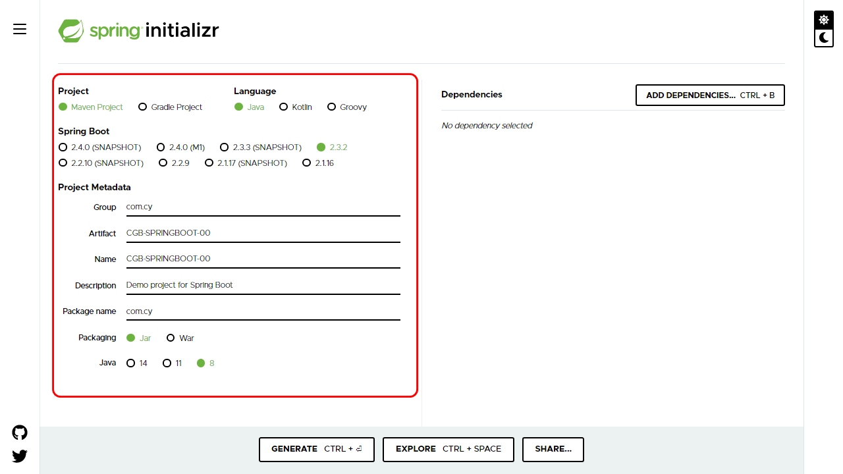Image resolution: width=843 pixels, height=474 pixels.
Task: Select Spring Boot version 2.2.9
Action: point(174,163)
